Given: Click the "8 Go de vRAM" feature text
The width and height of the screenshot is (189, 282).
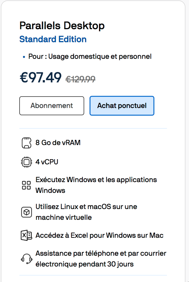Looking at the screenshot, I should tap(58, 143).
